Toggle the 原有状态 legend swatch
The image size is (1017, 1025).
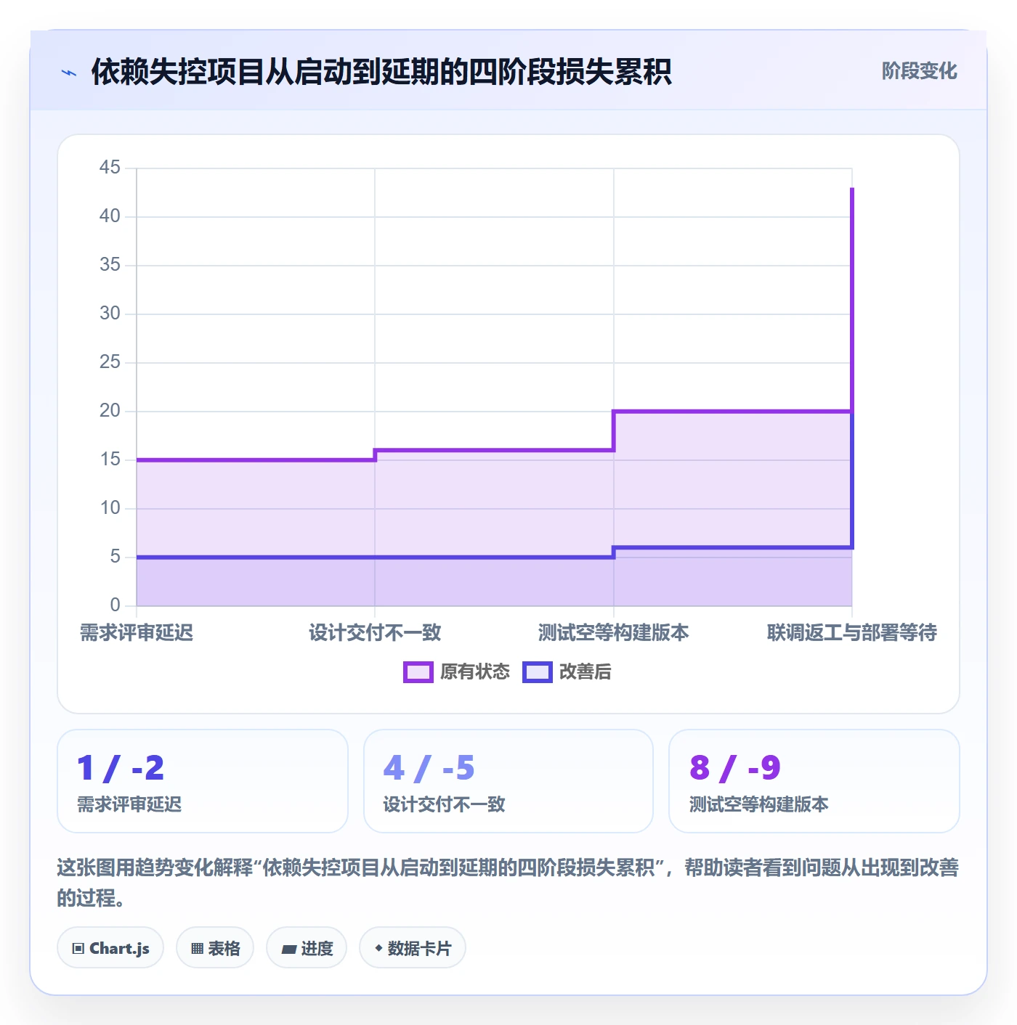coord(418,672)
